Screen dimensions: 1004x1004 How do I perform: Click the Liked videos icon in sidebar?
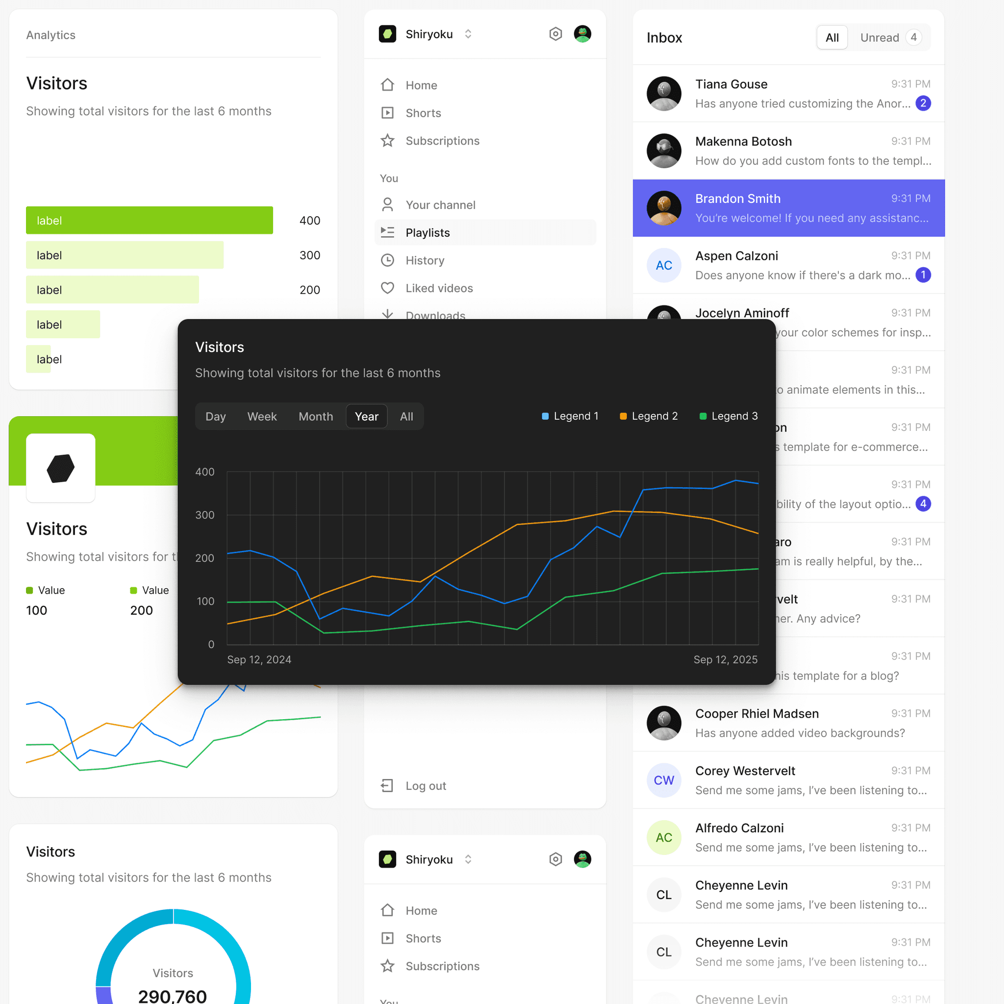(387, 288)
